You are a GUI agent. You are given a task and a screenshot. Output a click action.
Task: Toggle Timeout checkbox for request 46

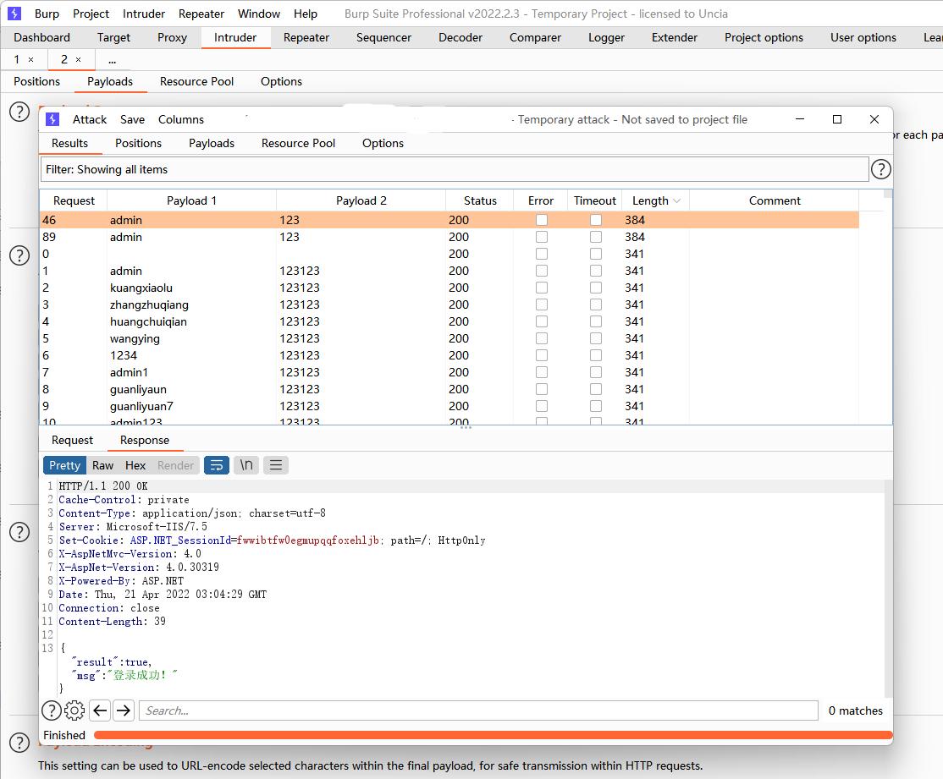pyautogui.click(x=595, y=220)
